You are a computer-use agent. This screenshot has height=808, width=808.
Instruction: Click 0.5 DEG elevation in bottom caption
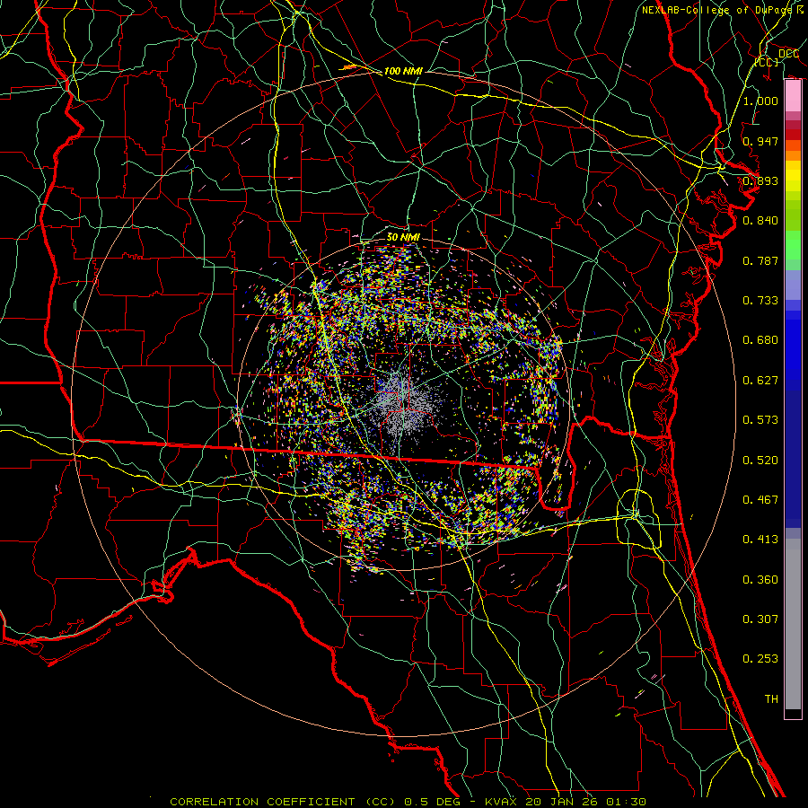click(434, 802)
